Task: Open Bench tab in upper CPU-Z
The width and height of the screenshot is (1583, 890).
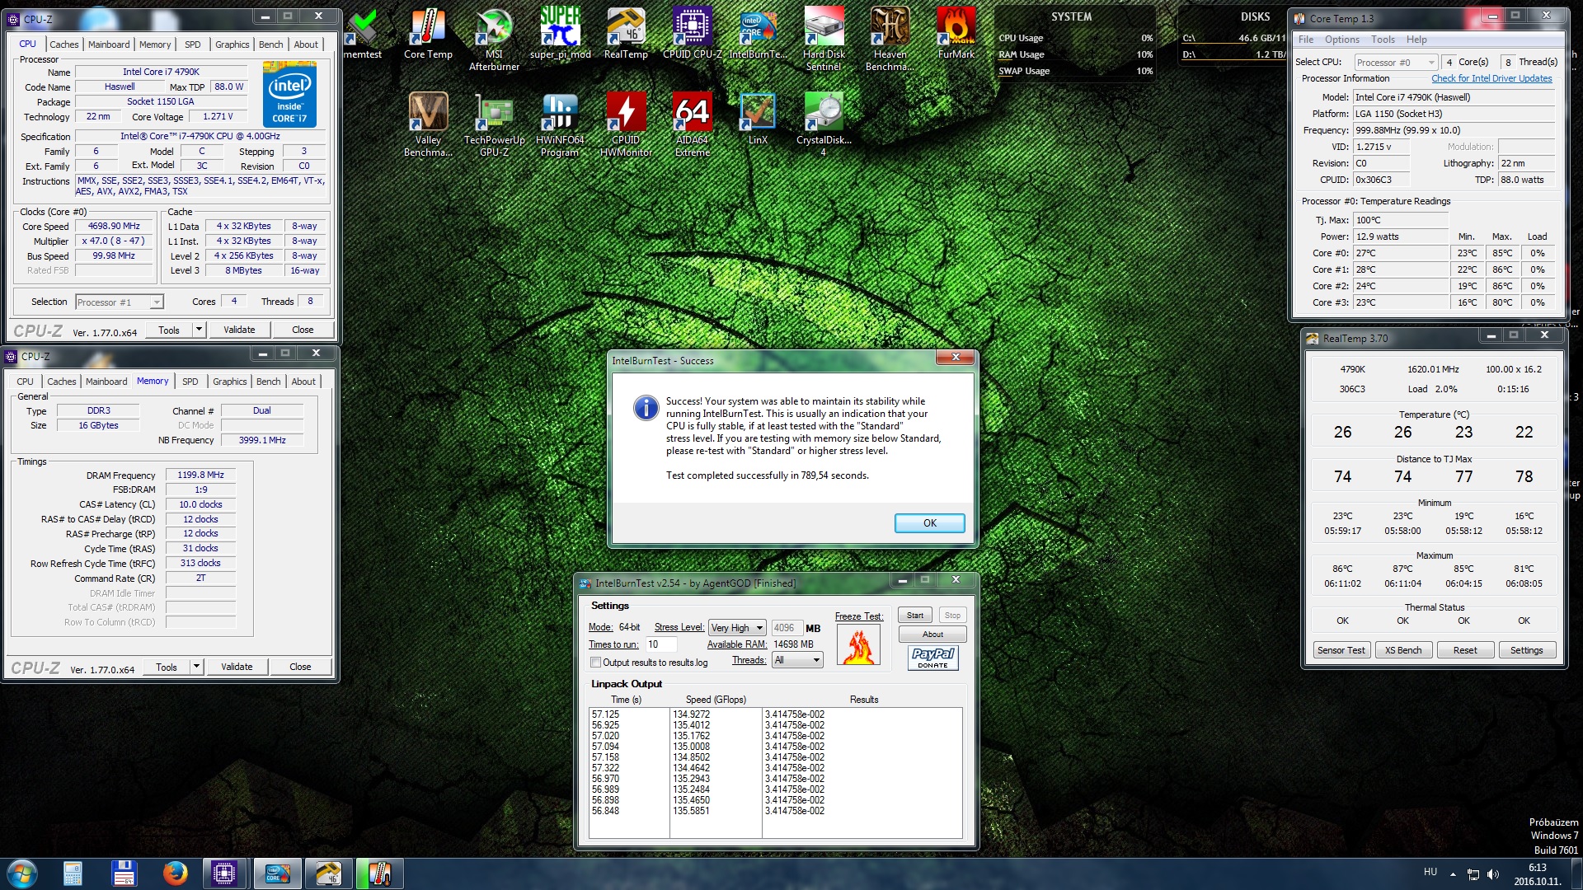Action: coord(270,44)
